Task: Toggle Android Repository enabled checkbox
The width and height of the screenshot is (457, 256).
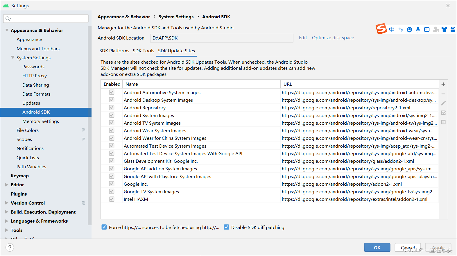Action: [x=112, y=108]
